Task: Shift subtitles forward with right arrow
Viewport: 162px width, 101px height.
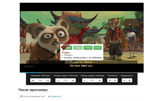Action: coord(48,80)
